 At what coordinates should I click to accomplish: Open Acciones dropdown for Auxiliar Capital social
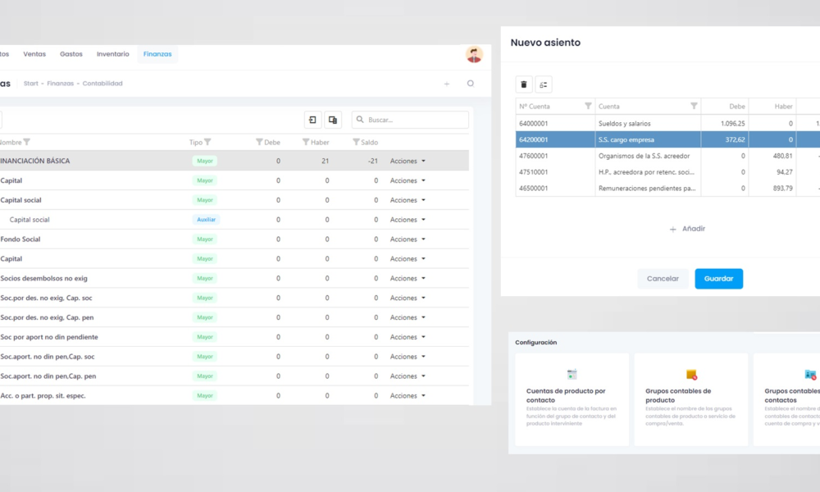point(408,220)
